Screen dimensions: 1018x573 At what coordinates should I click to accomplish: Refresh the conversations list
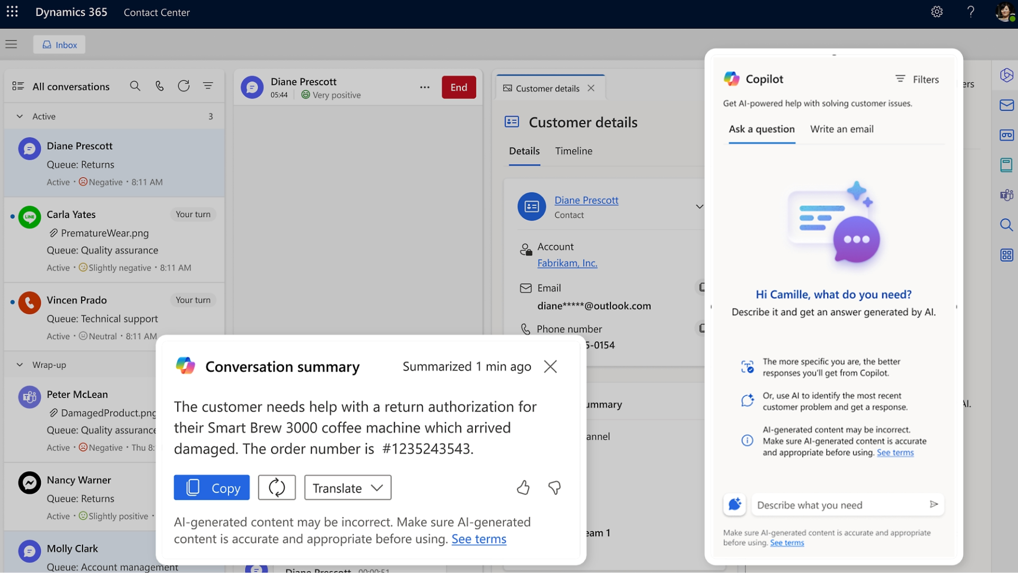183,85
